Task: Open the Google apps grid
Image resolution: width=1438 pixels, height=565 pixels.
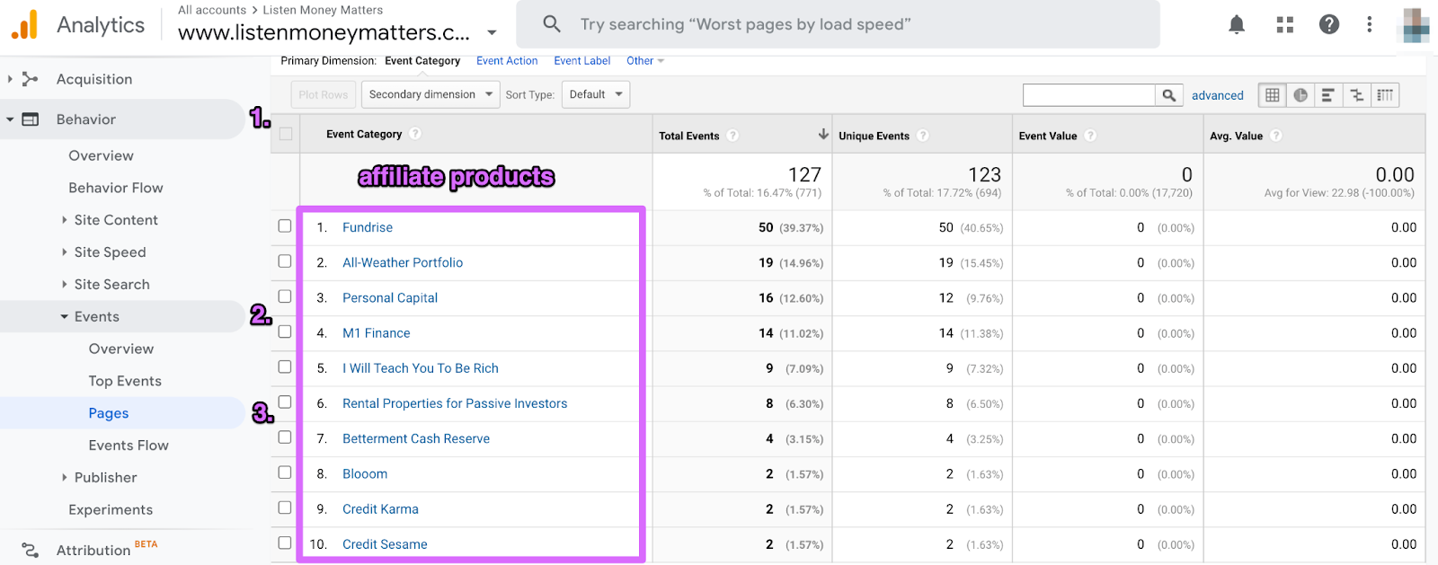Action: click(1285, 24)
